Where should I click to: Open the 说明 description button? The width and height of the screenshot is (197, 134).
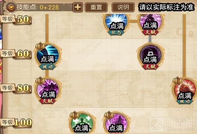click(123, 7)
